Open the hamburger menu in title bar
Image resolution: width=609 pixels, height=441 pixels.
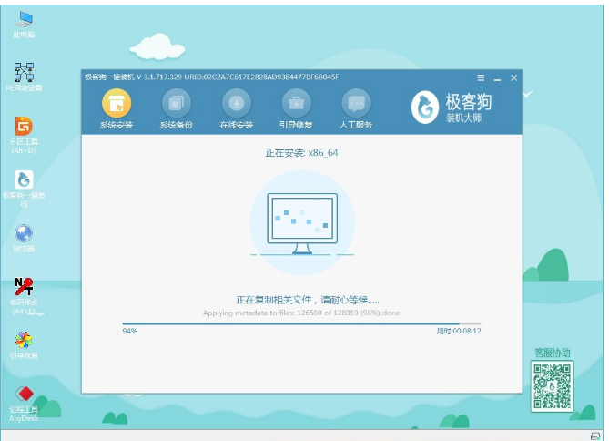pos(481,77)
